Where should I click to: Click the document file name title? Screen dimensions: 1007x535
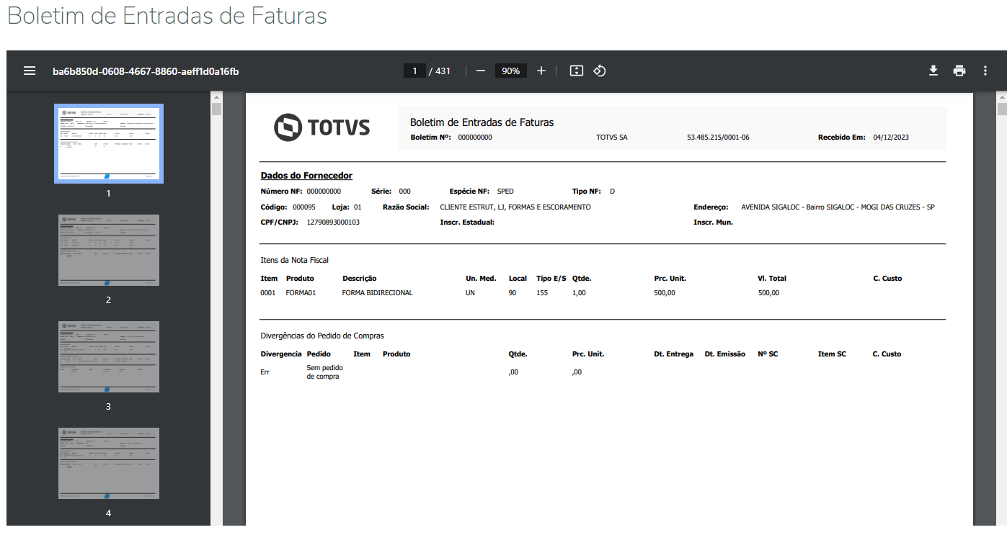[146, 71]
